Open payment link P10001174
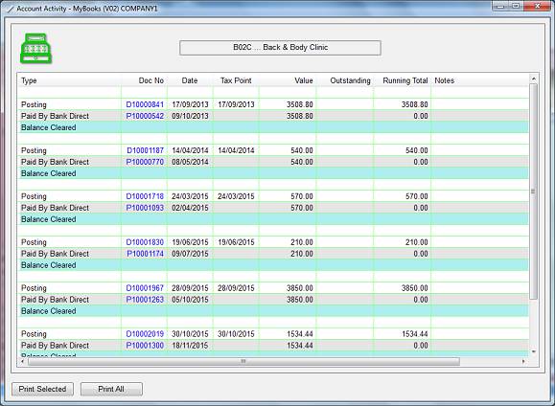The height and width of the screenshot is (406, 555). (145, 254)
